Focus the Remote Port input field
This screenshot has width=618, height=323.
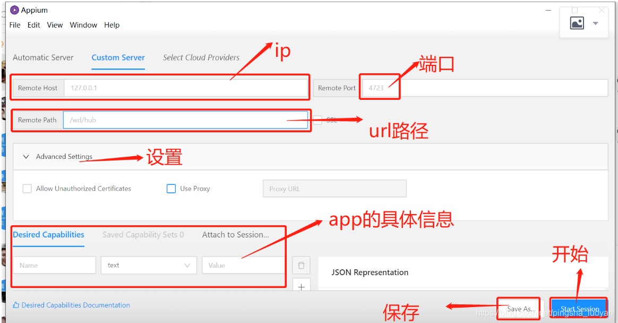(x=485, y=88)
